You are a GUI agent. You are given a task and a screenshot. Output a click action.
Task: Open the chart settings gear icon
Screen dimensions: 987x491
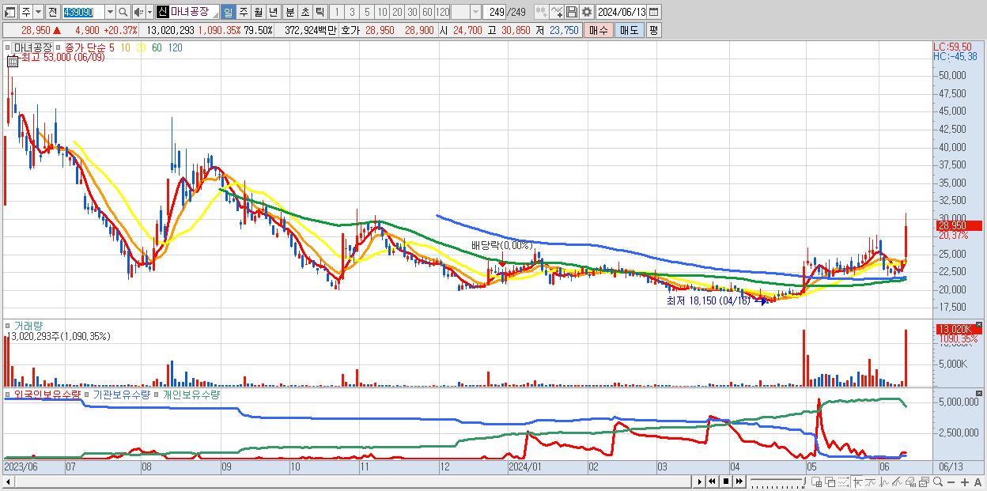586,12
